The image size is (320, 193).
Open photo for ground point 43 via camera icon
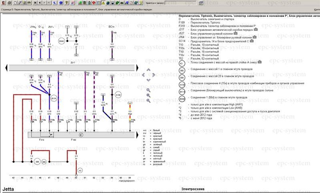260,62
